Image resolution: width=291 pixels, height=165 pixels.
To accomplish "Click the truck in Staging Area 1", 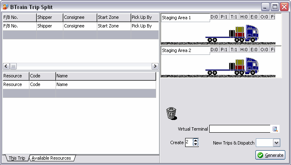I will tap(232, 33).
